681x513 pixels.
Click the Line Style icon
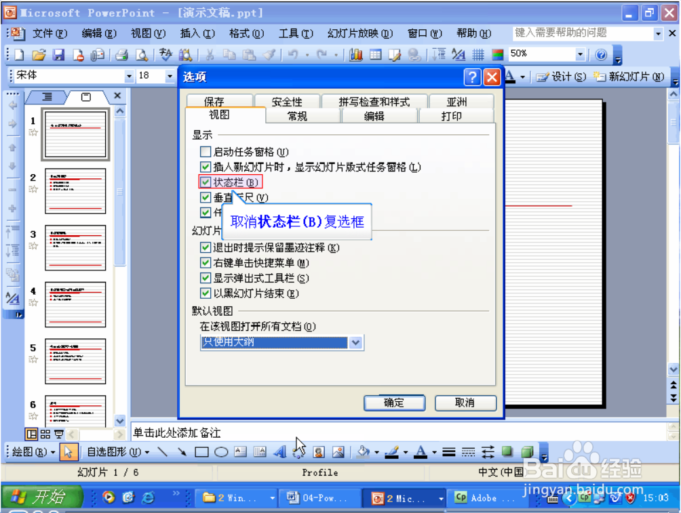coord(448,452)
